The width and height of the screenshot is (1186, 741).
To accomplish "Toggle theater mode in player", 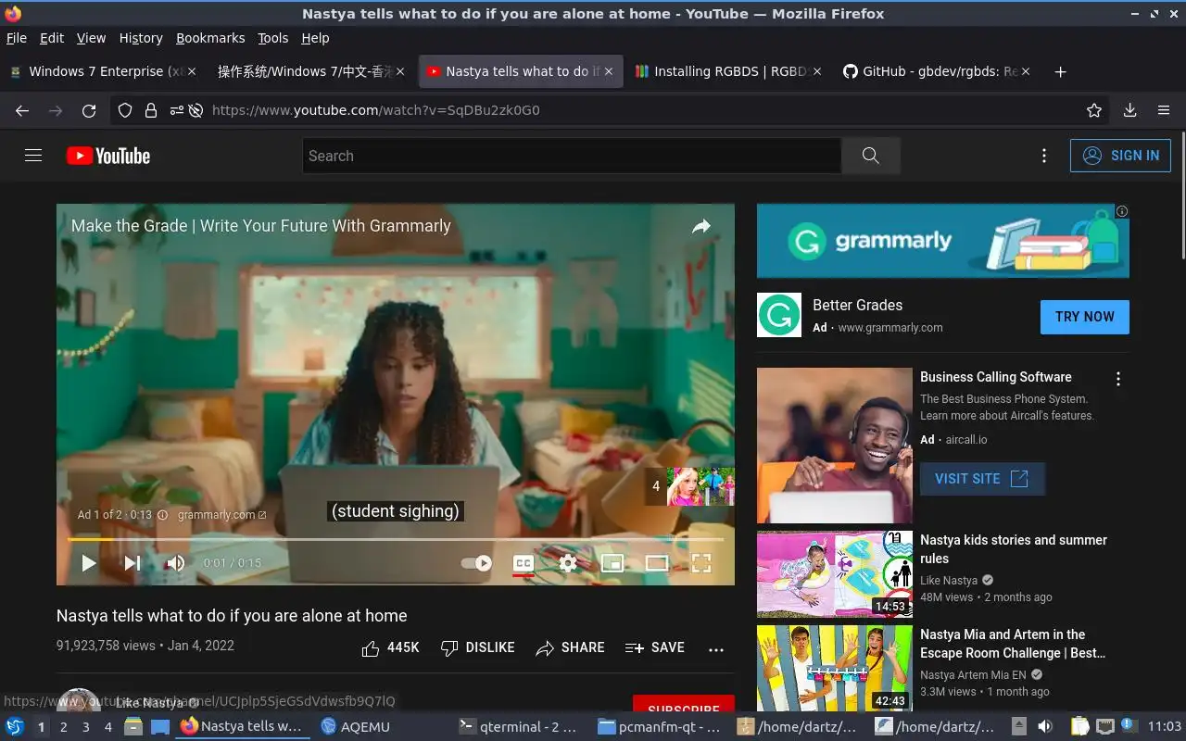I will click(x=657, y=562).
